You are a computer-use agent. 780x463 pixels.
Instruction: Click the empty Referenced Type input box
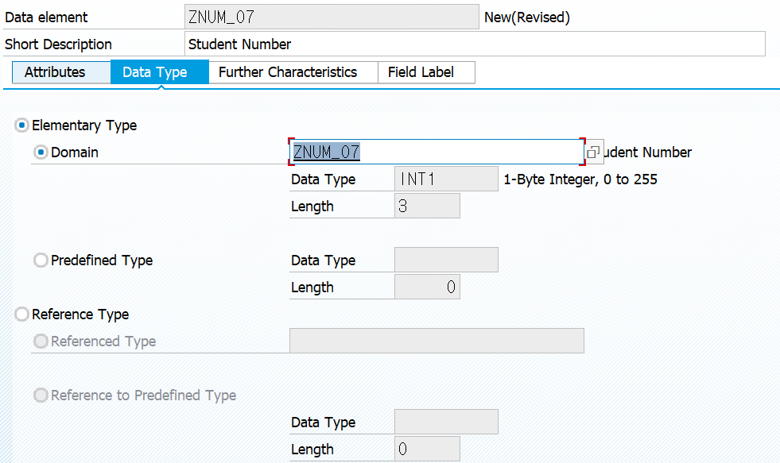click(x=437, y=341)
